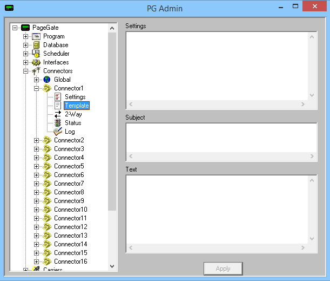Maximize the PG Admin window
Screen dimensions: 330x281
point(295,6)
